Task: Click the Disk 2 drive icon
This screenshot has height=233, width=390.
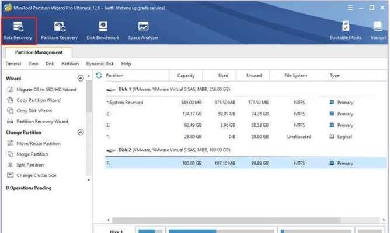Action: click(111, 150)
